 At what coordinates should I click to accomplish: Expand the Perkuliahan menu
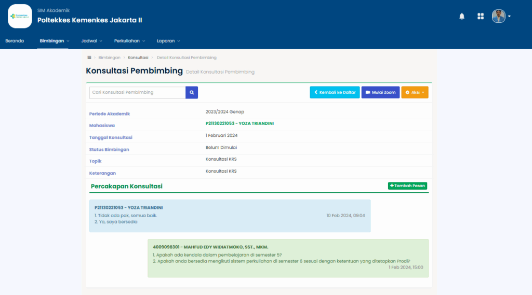(129, 41)
